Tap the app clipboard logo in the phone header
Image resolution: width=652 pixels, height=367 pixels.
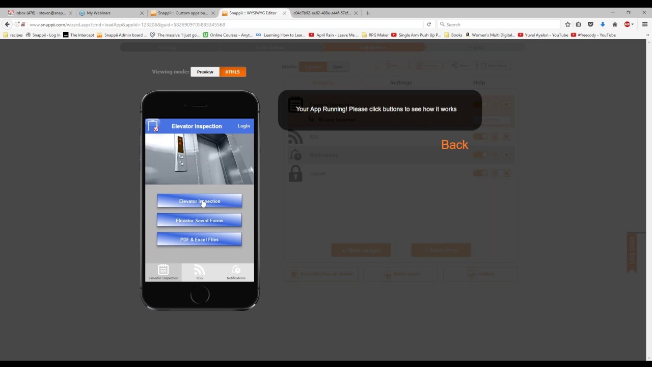point(153,126)
